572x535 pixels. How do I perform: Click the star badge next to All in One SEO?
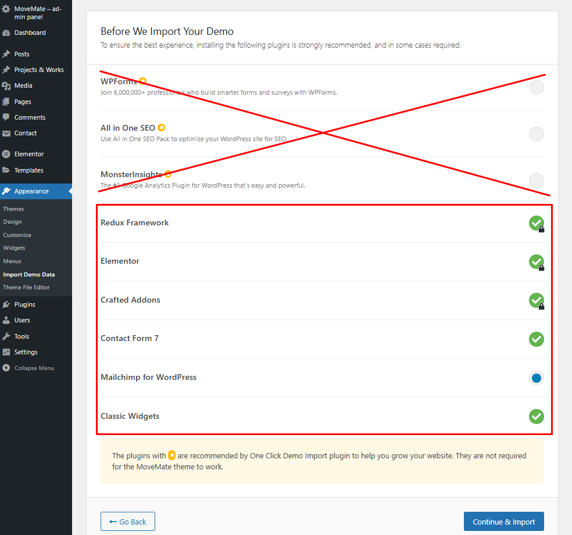(161, 128)
